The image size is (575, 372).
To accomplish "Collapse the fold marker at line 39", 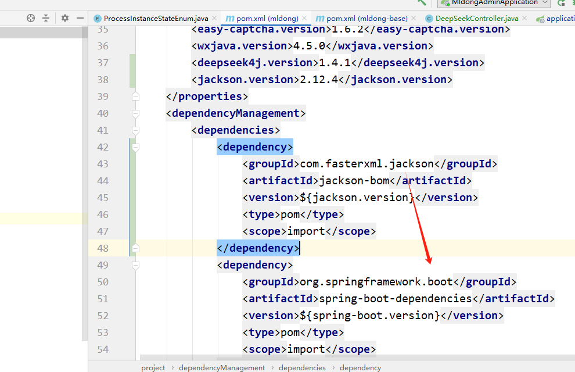I will (x=135, y=96).
